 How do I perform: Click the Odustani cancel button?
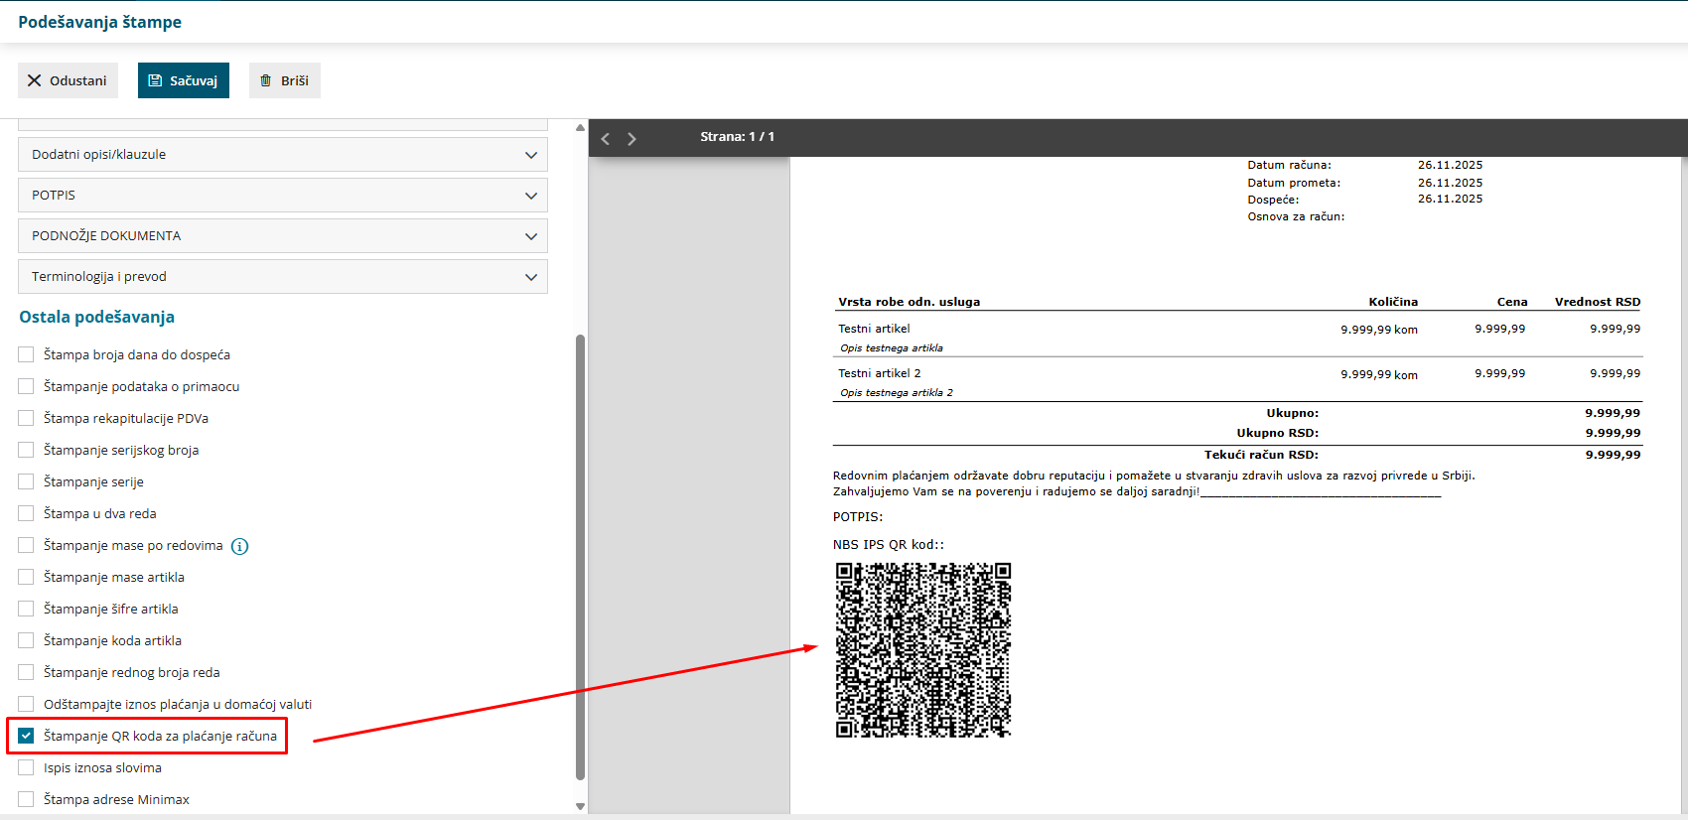click(x=68, y=80)
